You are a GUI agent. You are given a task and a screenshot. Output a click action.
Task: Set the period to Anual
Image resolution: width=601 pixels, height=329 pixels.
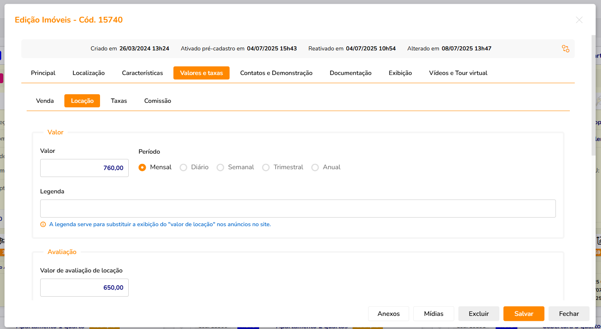click(315, 167)
